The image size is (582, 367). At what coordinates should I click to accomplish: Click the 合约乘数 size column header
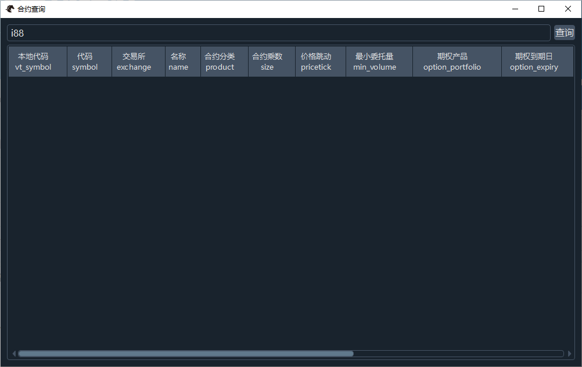267,62
